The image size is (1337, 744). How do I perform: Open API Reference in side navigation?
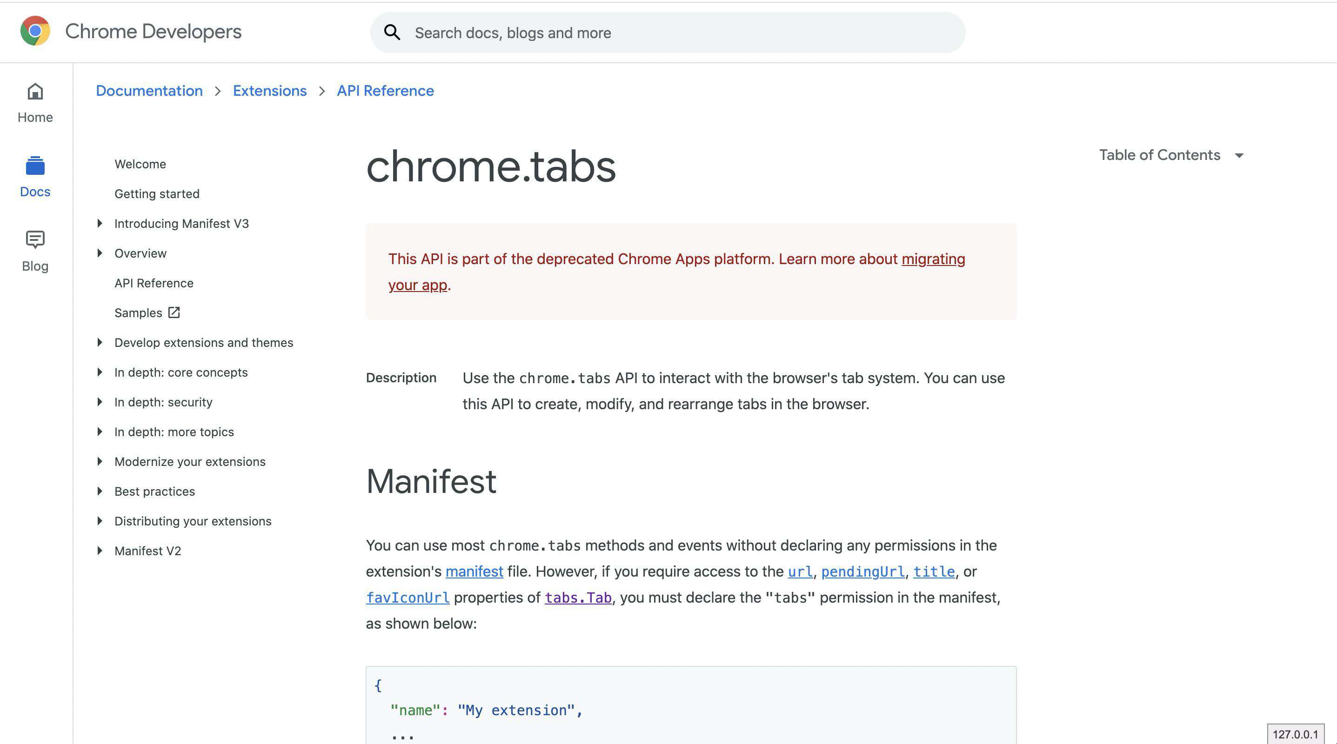point(154,283)
